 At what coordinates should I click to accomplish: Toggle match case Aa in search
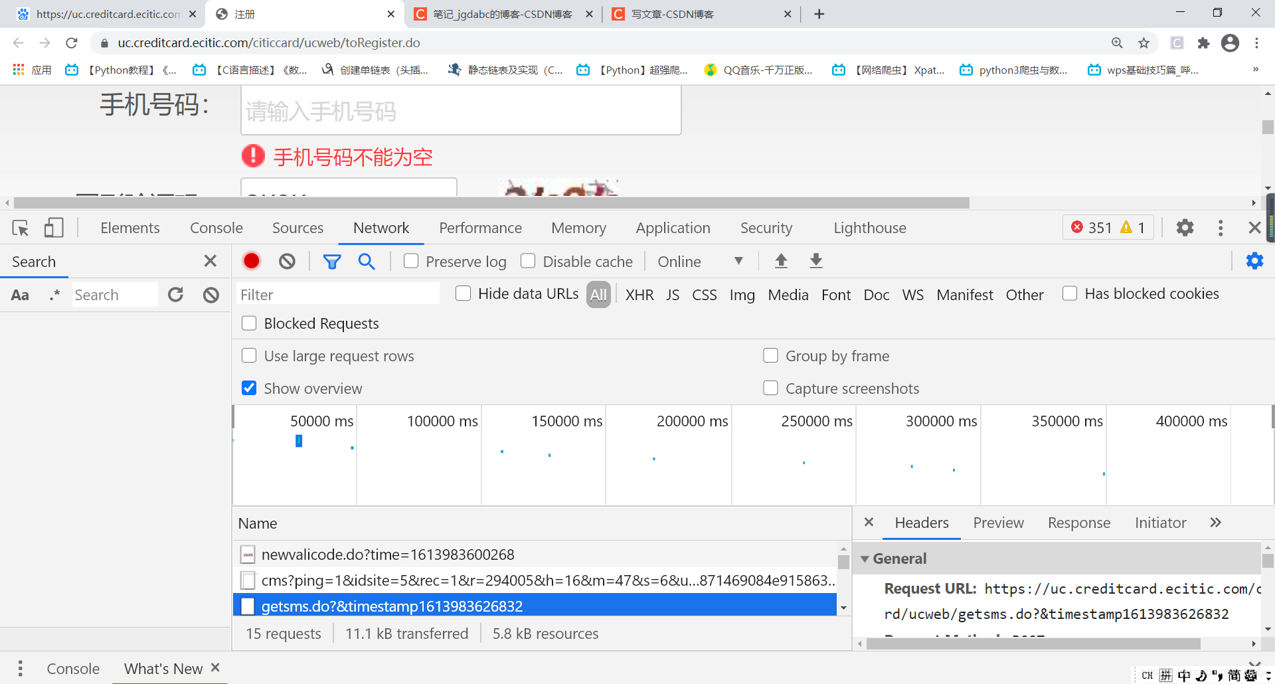[20, 295]
